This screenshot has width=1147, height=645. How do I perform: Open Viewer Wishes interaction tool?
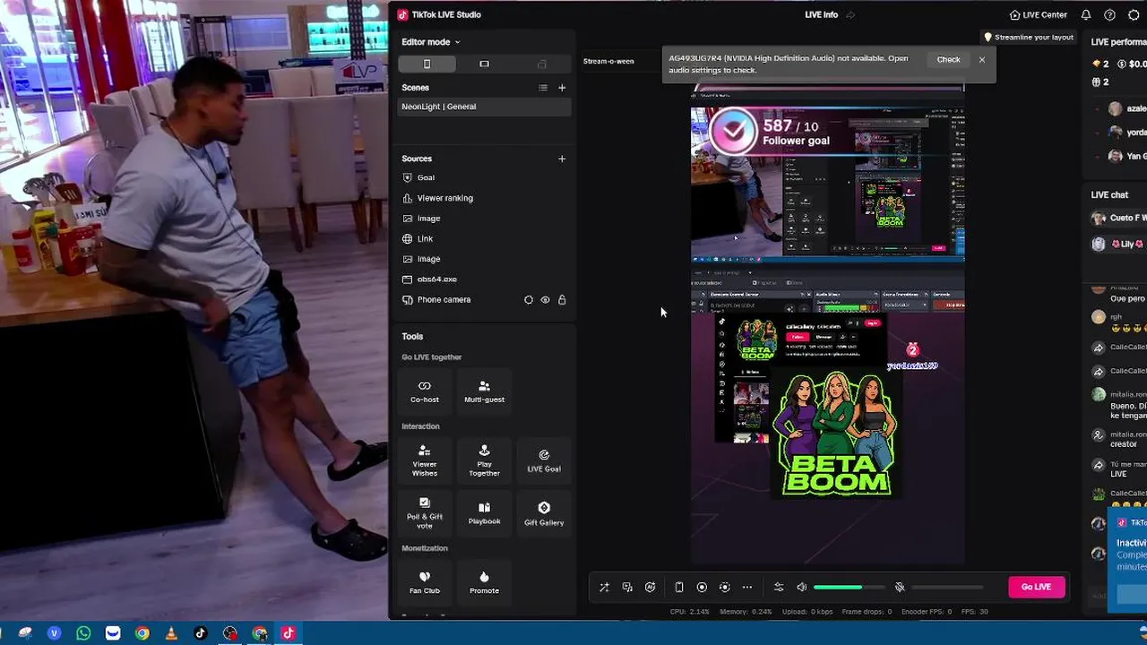(x=425, y=460)
